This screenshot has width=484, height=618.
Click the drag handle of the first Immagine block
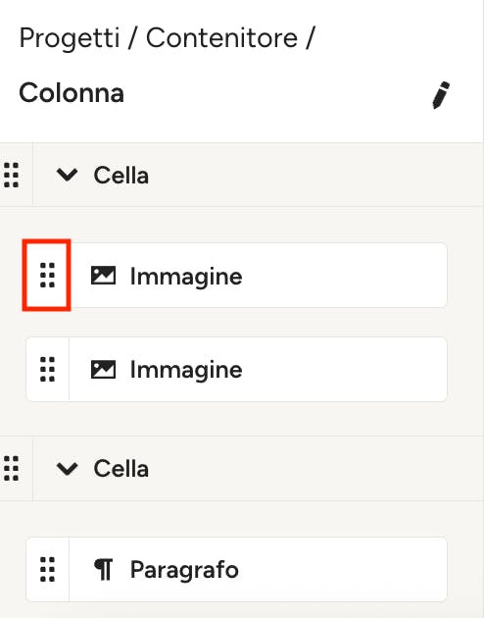pos(47,275)
